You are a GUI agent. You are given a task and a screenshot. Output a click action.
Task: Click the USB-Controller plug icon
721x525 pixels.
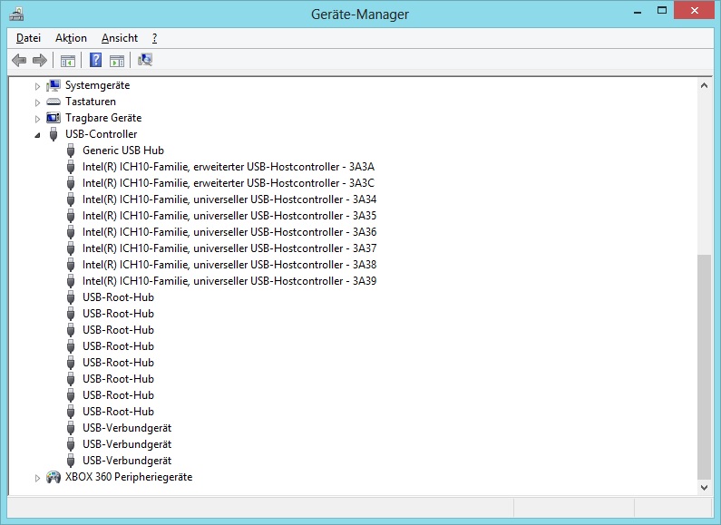(54, 134)
